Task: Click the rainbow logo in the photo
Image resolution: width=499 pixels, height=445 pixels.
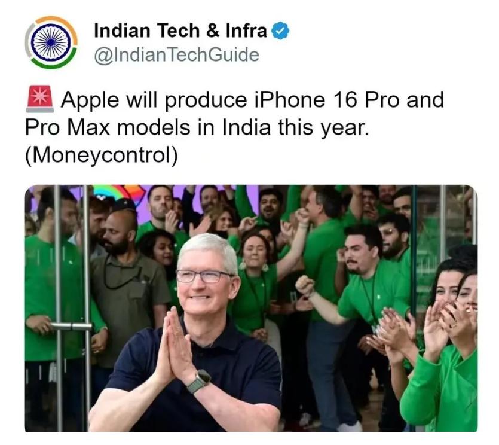Action: [120, 194]
